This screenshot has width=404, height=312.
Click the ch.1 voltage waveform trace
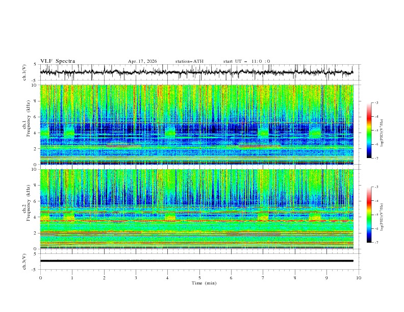(196, 72)
